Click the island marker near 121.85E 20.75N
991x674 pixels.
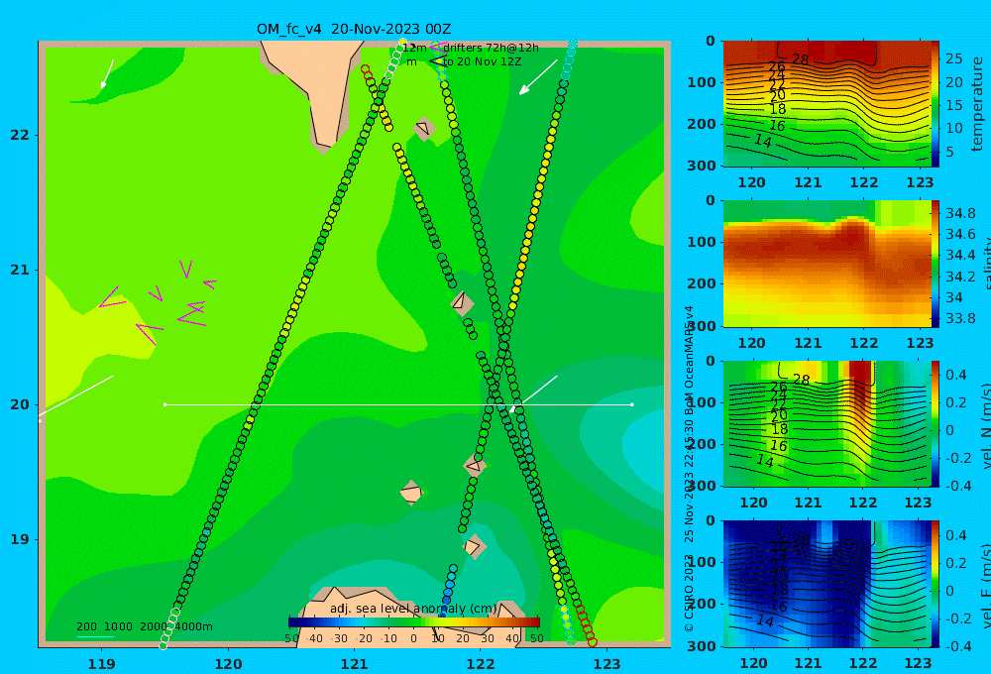click(462, 302)
